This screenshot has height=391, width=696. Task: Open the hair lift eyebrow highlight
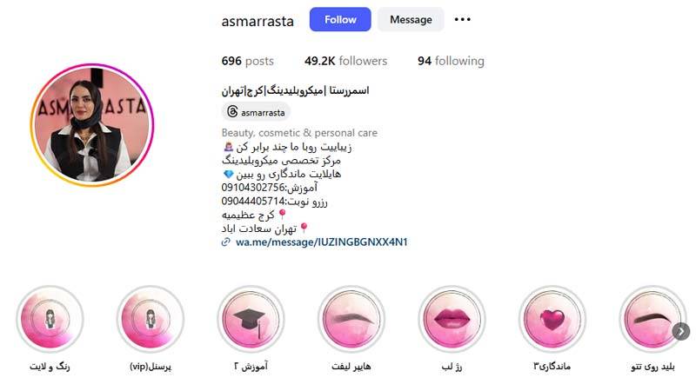pos(351,319)
